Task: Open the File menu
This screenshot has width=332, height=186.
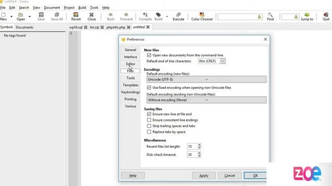Action: point(3,8)
